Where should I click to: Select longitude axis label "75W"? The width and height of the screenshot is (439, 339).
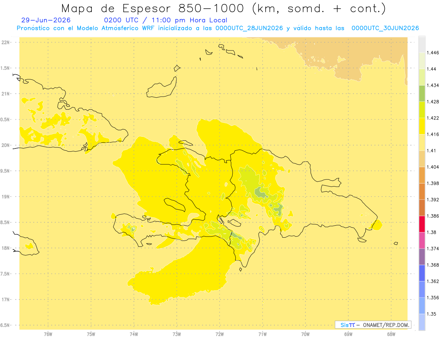click(x=91, y=334)
